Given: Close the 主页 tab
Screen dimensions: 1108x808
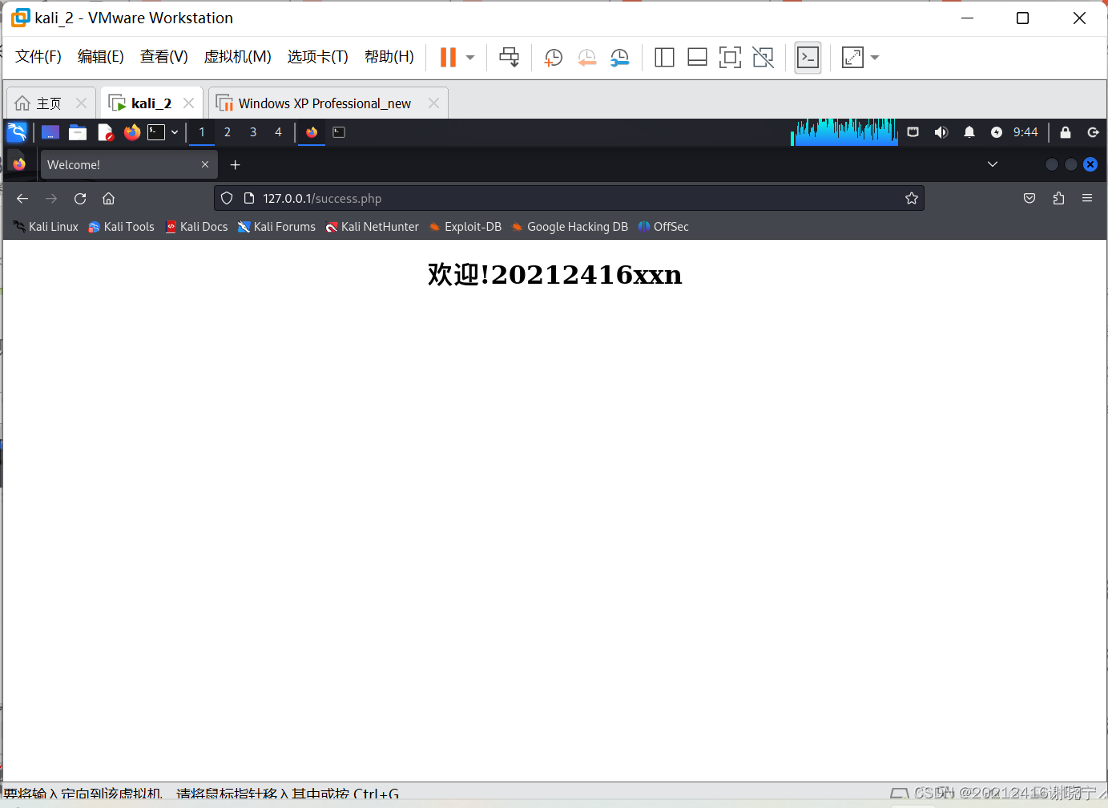Looking at the screenshot, I should [x=81, y=103].
